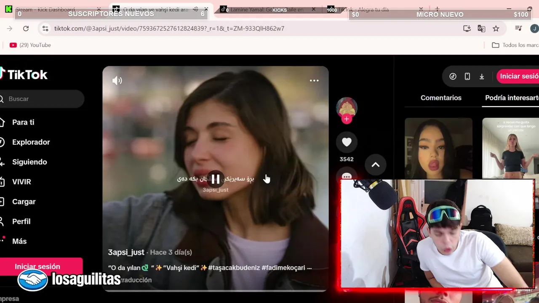Mute the TikTok video sound
The height and width of the screenshot is (303, 539).
(x=117, y=80)
